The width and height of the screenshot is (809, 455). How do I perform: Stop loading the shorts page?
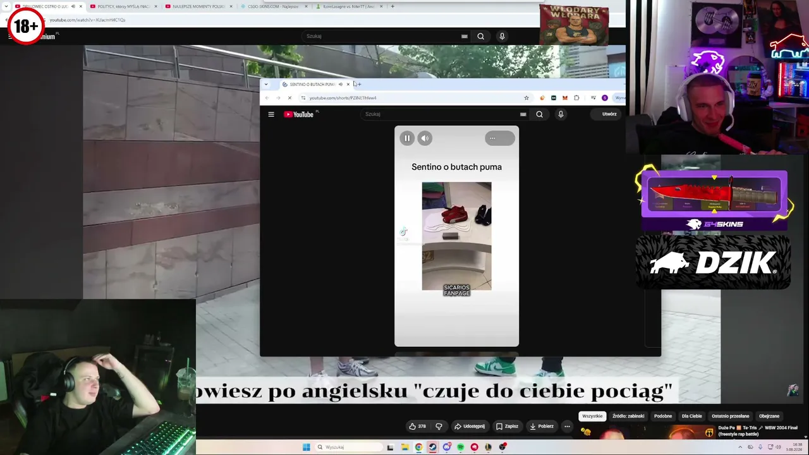click(x=289, y=98)
